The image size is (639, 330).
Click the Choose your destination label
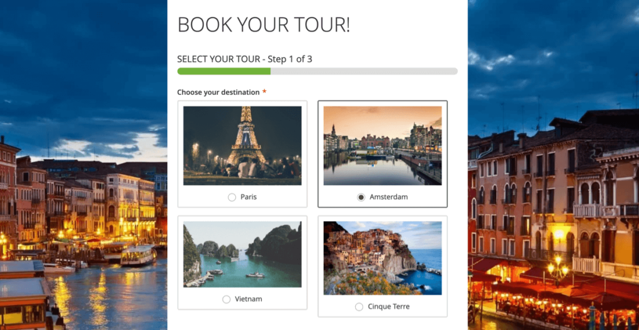[218, 92]
